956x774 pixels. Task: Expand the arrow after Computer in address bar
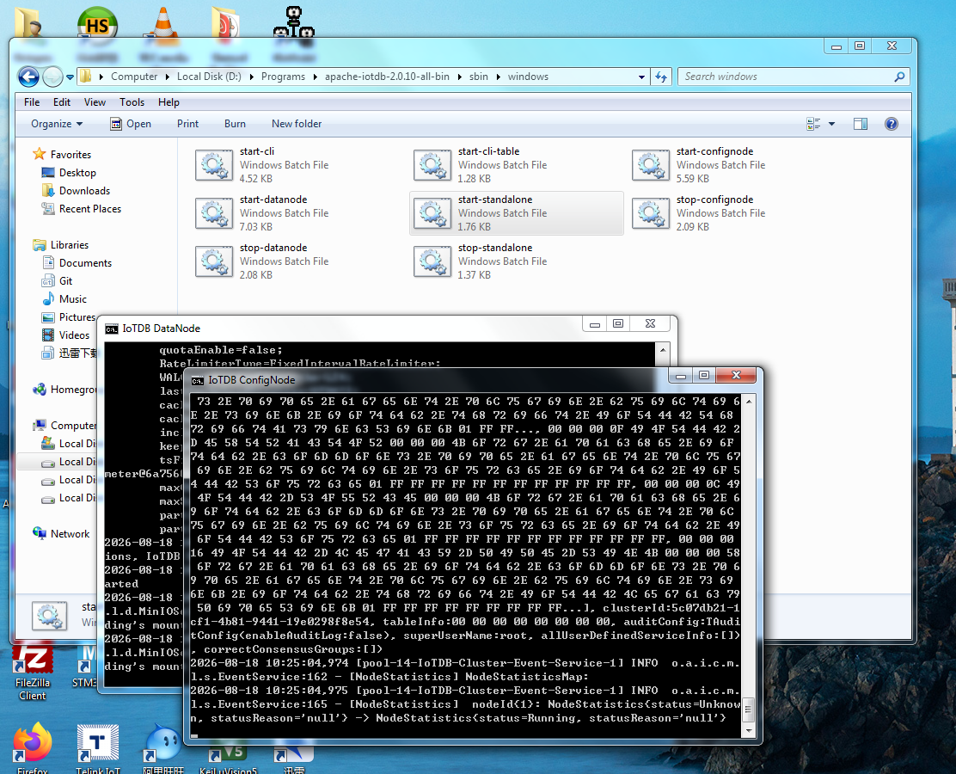(x=167, y=77)
